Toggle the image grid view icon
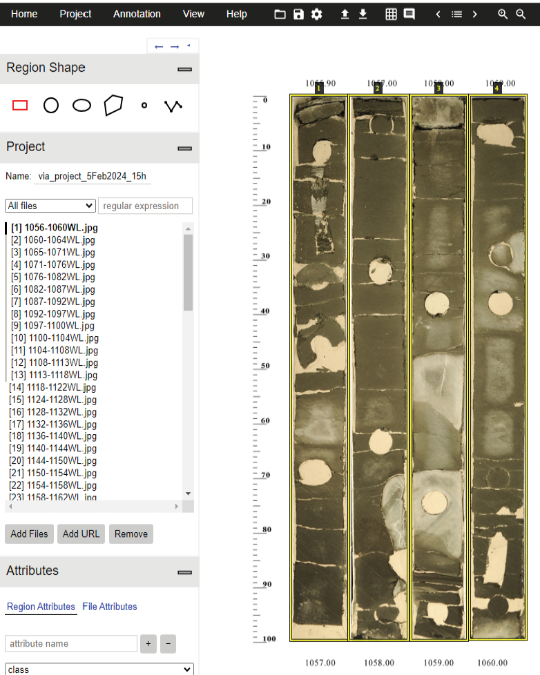 391,14
